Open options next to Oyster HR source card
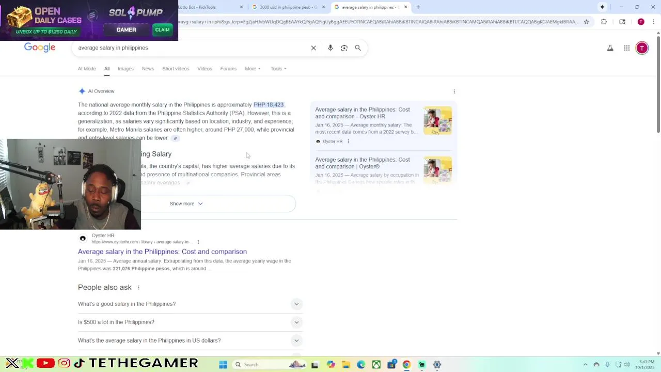The width and height of the screenshot is (661, 372). coord(348,142)
